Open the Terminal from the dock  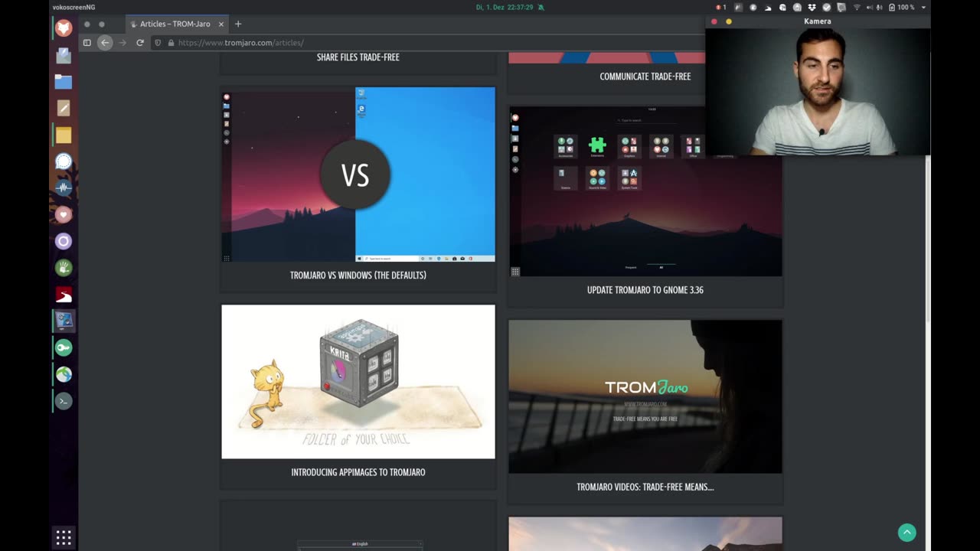[64, 400]
